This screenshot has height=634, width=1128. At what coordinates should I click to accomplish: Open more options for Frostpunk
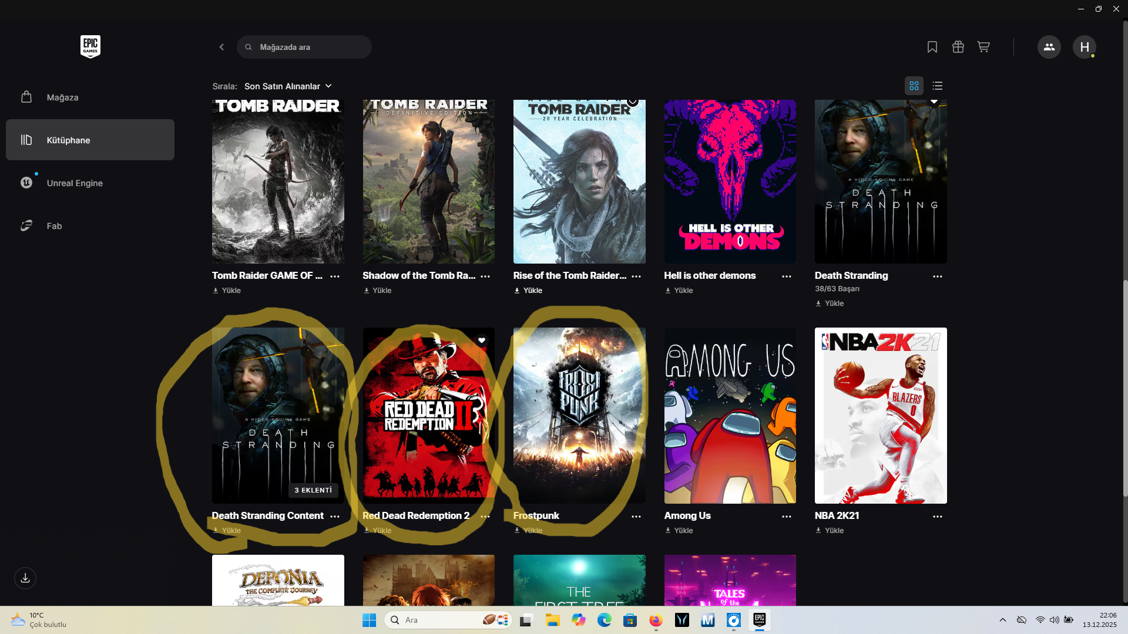[x=636, y=517]
